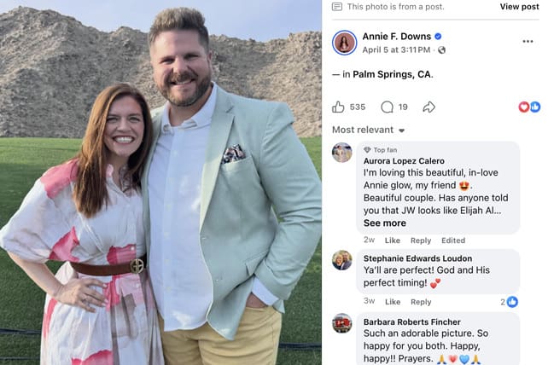Click the blue like reaction on Stephanie's comment

(x=512, y=302)
